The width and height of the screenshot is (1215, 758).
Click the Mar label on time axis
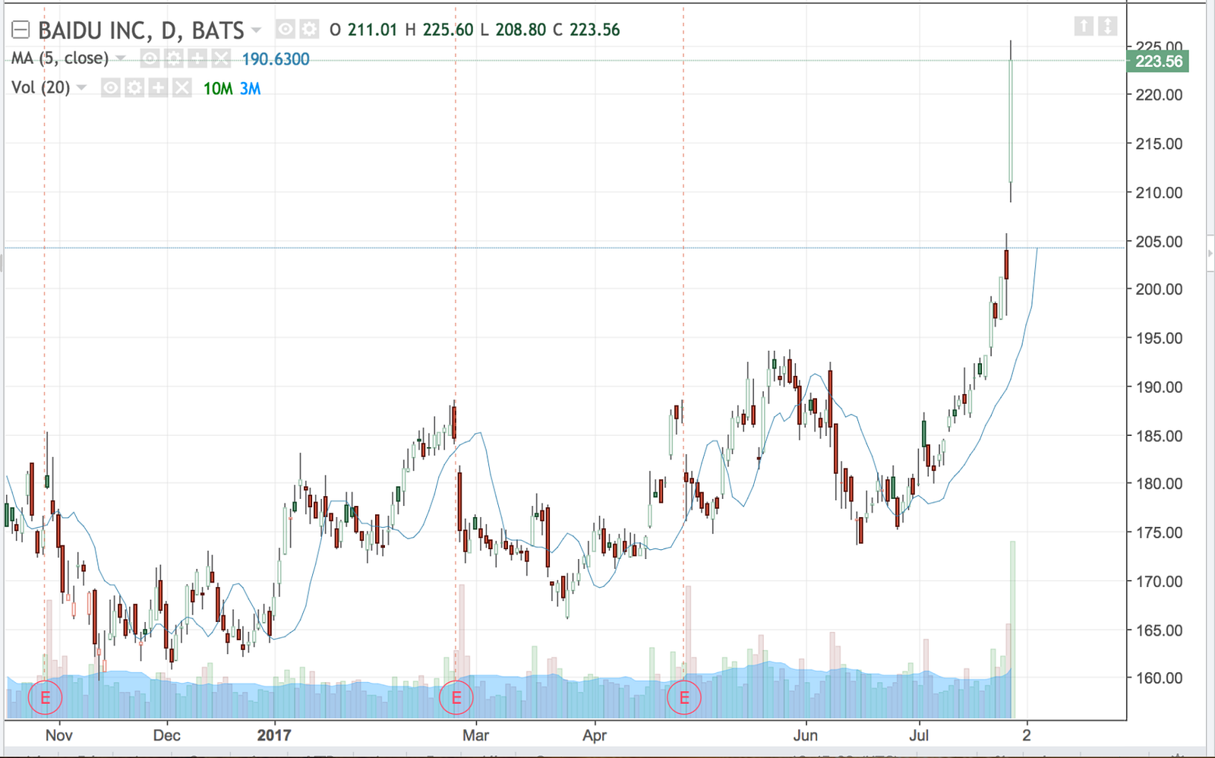476,735
